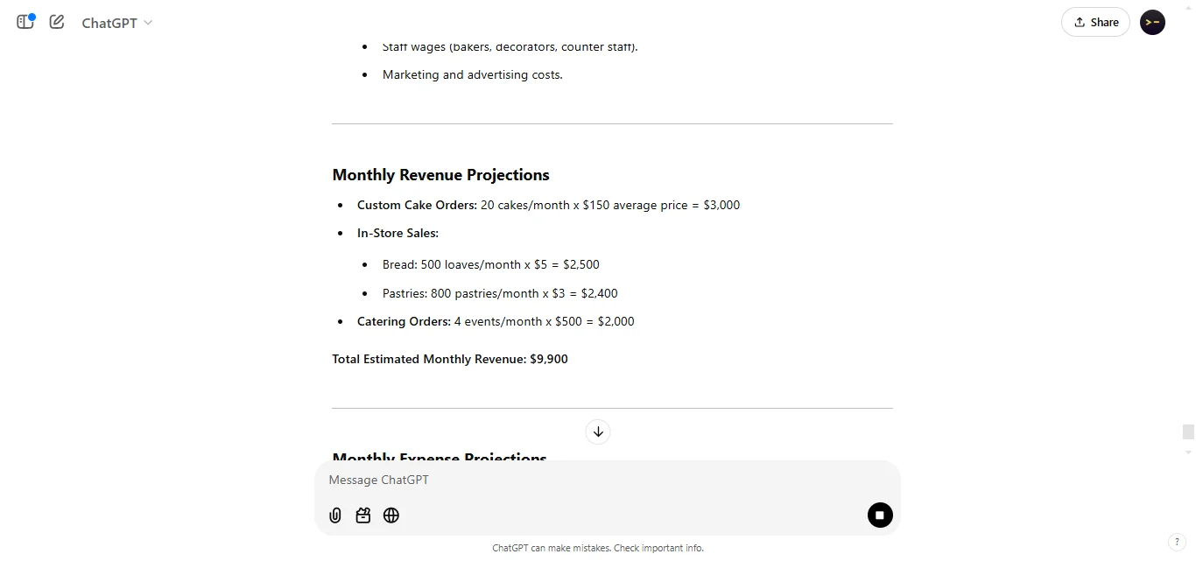Image resolution: width=1196 pixels, height=561 pixels.
Task: Click the blue notification dot on sidebar icon
Action: 32,15
